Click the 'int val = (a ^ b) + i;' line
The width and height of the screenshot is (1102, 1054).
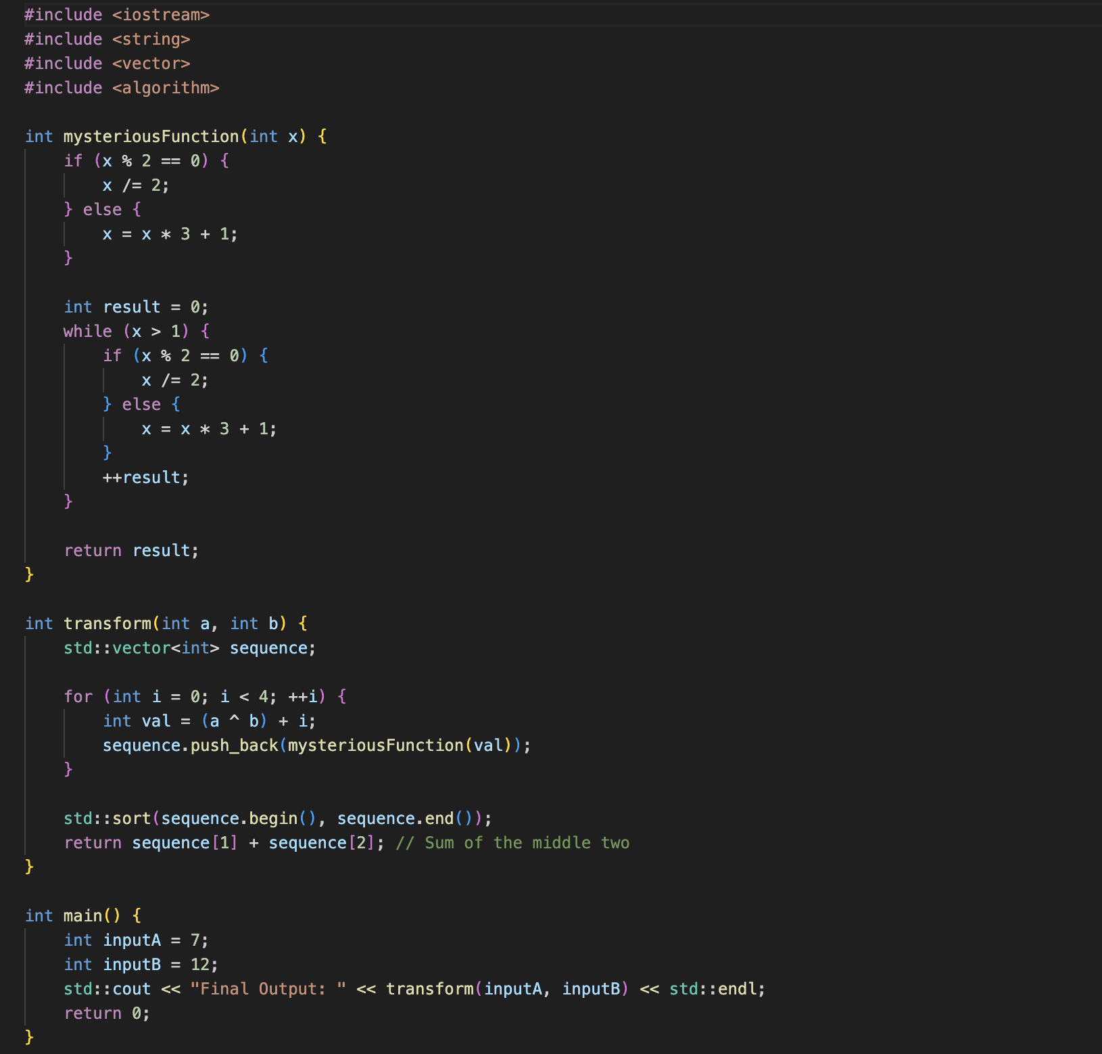[209, 721]
